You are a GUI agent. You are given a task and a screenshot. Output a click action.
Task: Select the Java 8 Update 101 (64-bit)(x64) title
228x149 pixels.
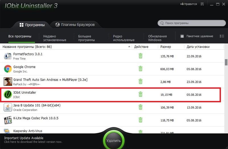pyautogui.click(x=37, y=105)
